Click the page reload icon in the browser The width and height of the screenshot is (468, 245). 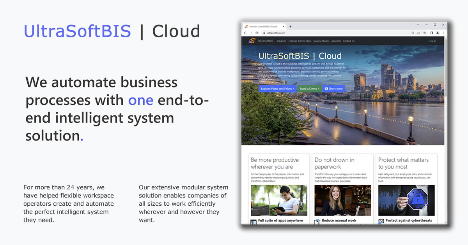pos(257,33)
